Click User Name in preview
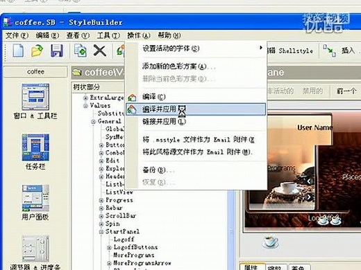The image size is (361, 270). [x=314, y=127]
